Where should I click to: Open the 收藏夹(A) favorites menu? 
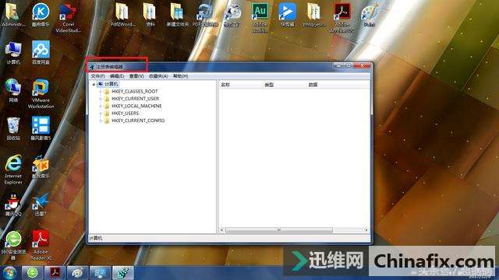tap(158, 76)
